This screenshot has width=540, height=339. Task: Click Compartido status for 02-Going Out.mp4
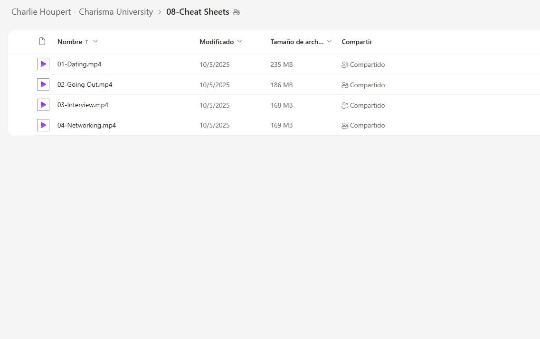point(367,85)
